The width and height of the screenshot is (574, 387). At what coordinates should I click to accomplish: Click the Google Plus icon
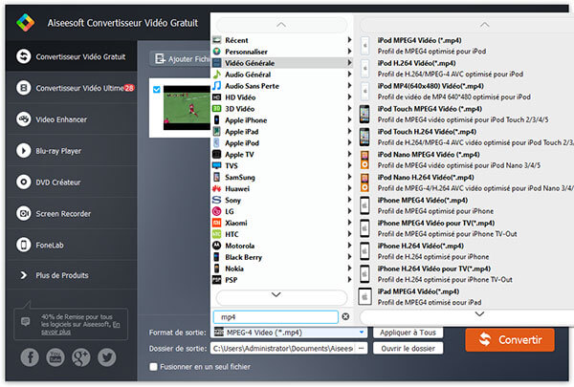click(81, 356)
